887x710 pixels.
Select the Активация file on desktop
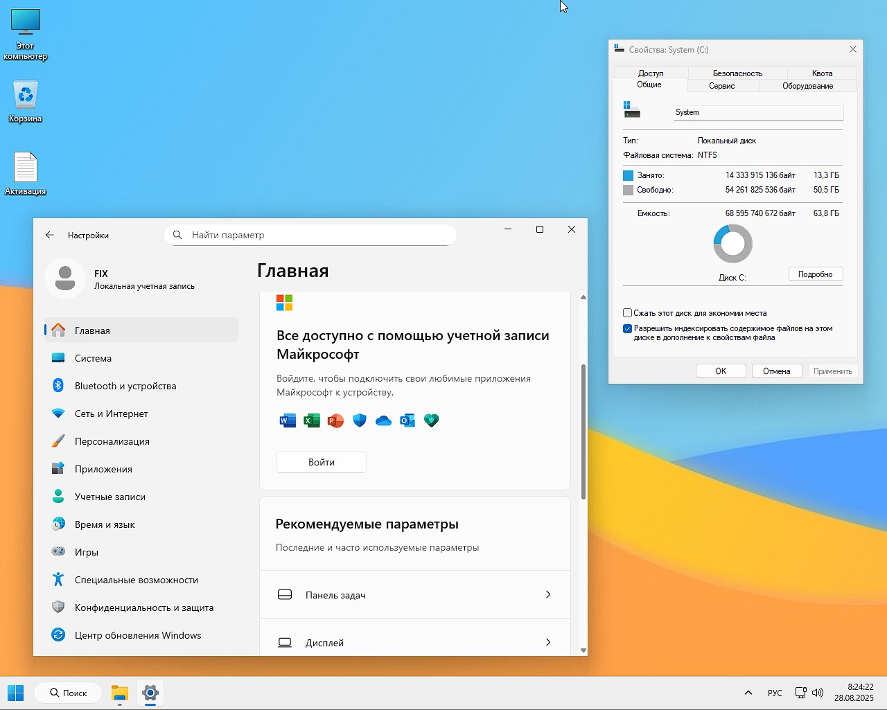coord(26,174)
